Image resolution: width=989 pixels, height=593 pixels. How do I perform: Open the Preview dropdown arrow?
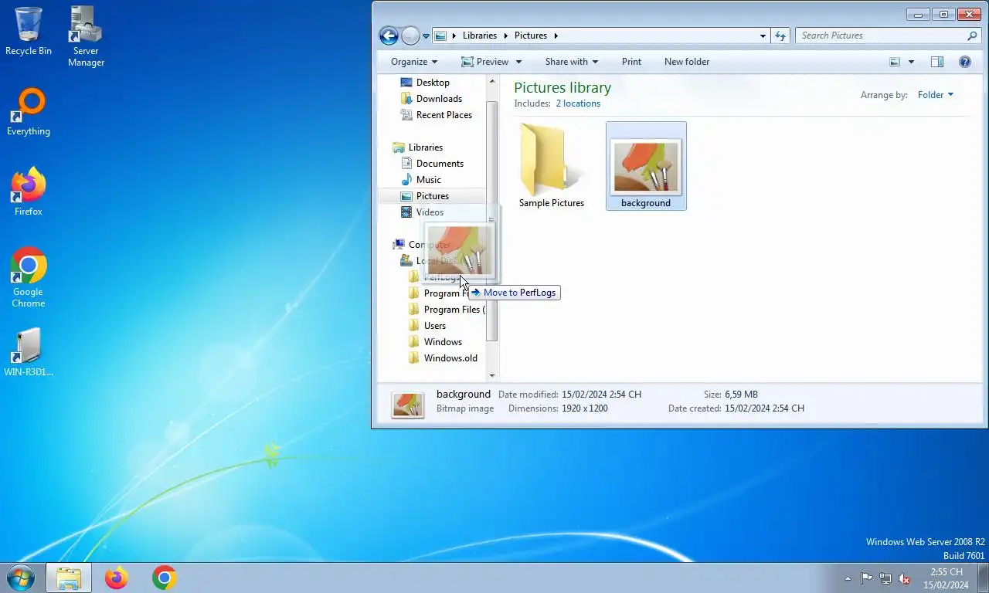[x=518, y=62]
